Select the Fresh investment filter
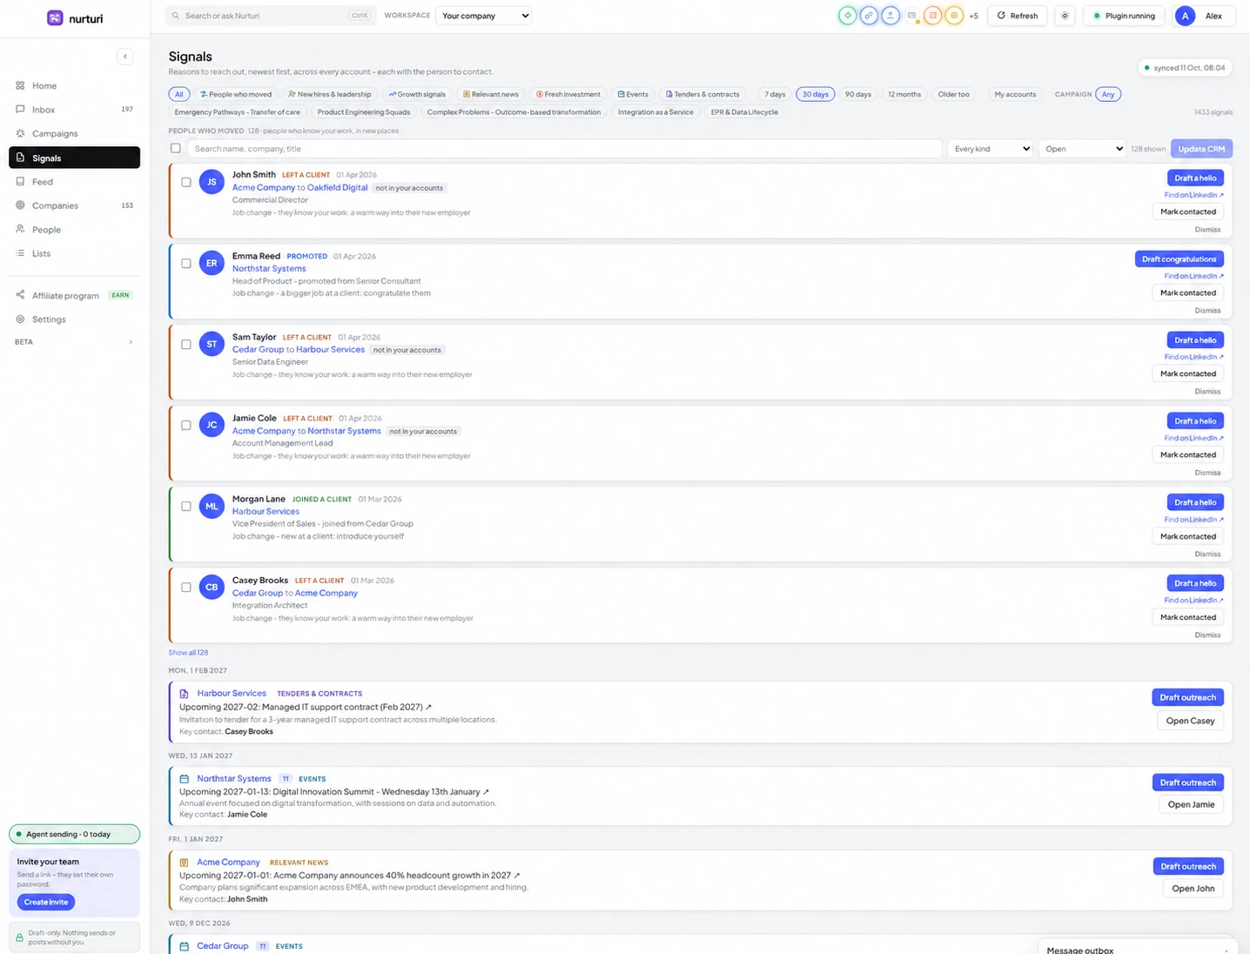This screenshot has width=1250, height=954. tap(568, 94)
